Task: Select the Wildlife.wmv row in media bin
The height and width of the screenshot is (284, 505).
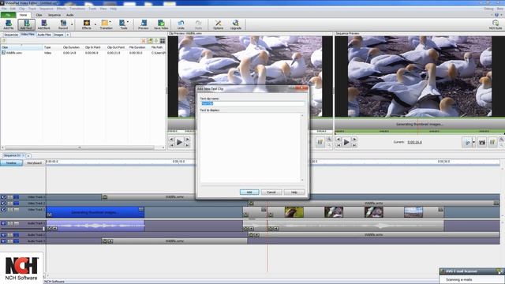Action: click(x=83, y=53)
